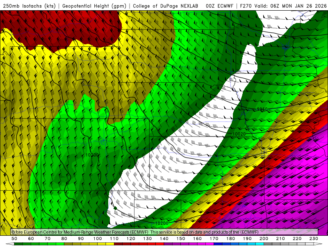
Task: Click the 10020 height contour label
Action: click(239, 134)
